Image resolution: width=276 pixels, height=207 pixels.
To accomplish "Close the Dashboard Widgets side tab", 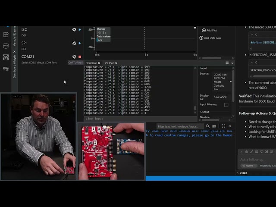I will tap(14, 52).
